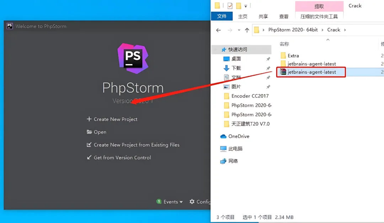Click the folder icon in the address bar
Viewport: 384px width, 223px height.
click(256, 30)
